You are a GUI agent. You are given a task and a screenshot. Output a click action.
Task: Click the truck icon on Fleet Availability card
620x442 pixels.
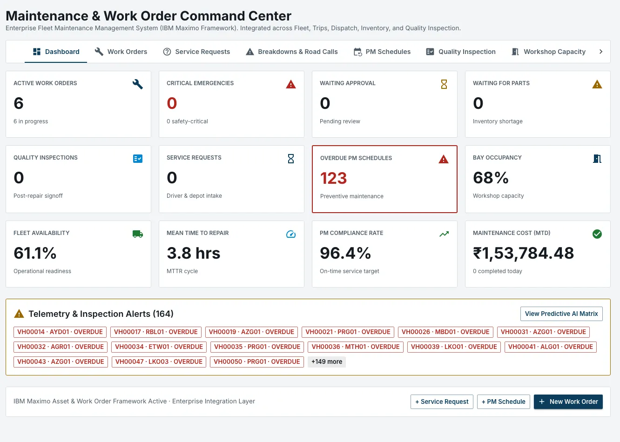click(x=138, y=234)
